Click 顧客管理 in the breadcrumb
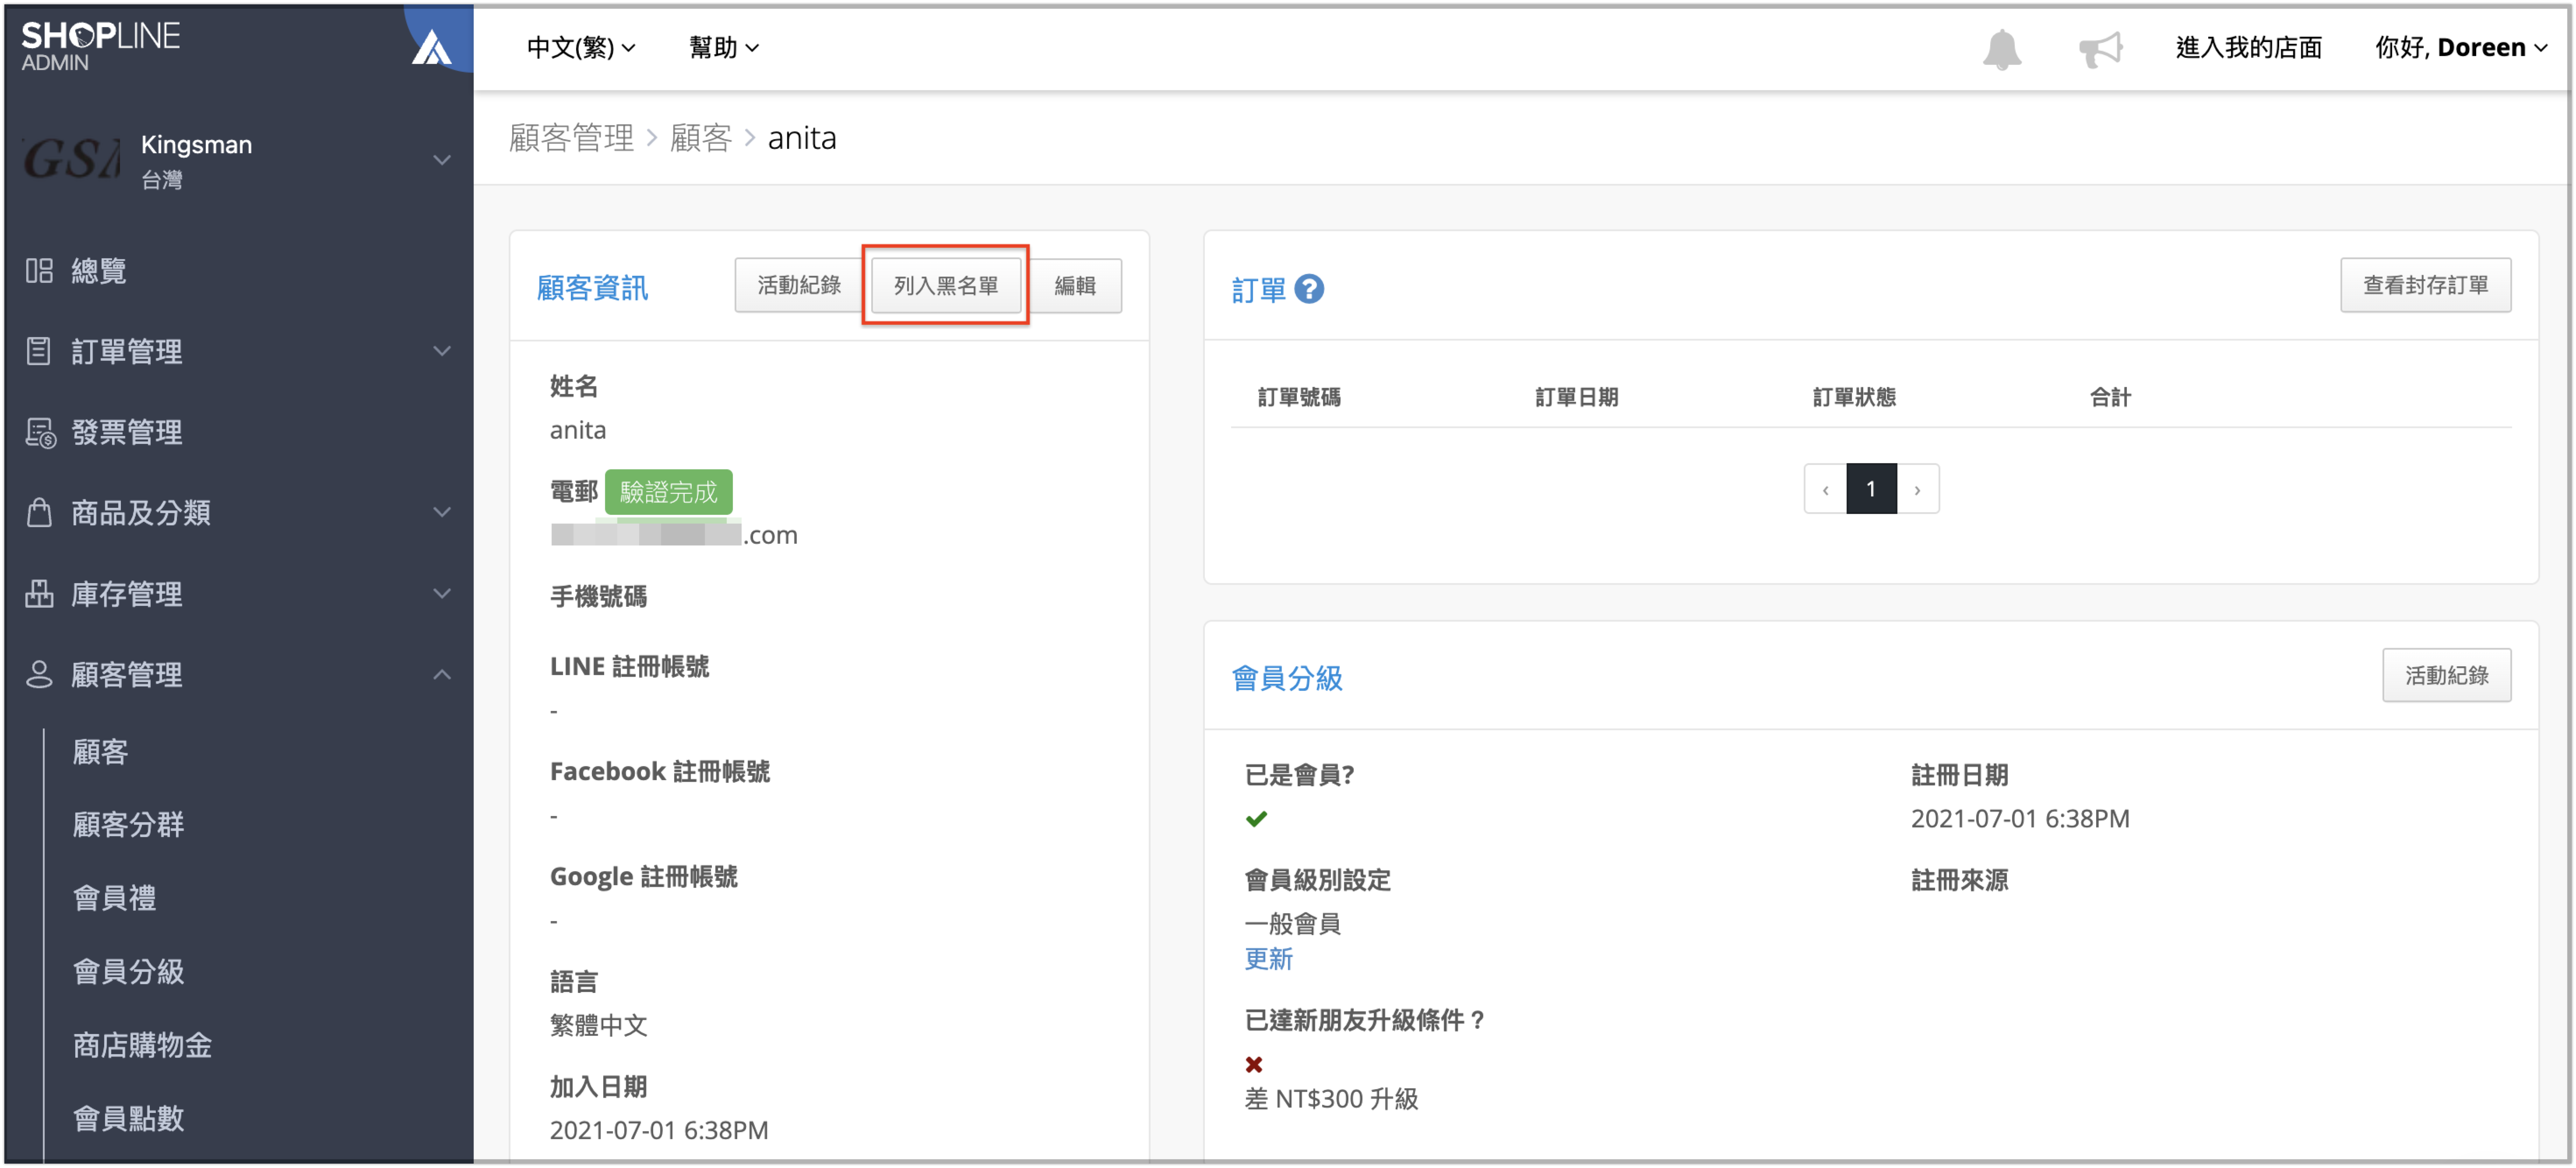 (571, 137)
